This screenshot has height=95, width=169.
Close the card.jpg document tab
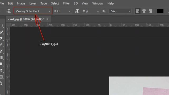pyautogui.click(x=48, y=19)
